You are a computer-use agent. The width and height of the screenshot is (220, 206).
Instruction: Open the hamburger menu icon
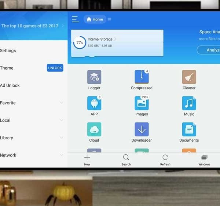75,19
